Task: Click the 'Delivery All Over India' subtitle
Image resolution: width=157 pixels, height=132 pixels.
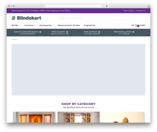Action: click(60, 34)
